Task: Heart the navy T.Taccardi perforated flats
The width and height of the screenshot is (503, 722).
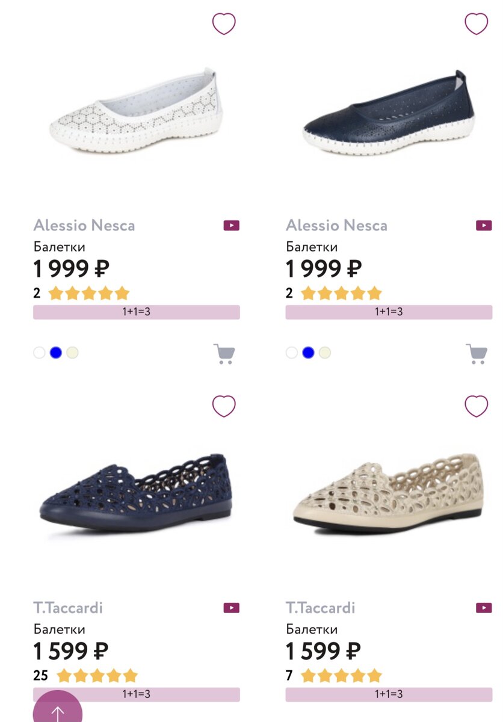Action: click(224, 406)
